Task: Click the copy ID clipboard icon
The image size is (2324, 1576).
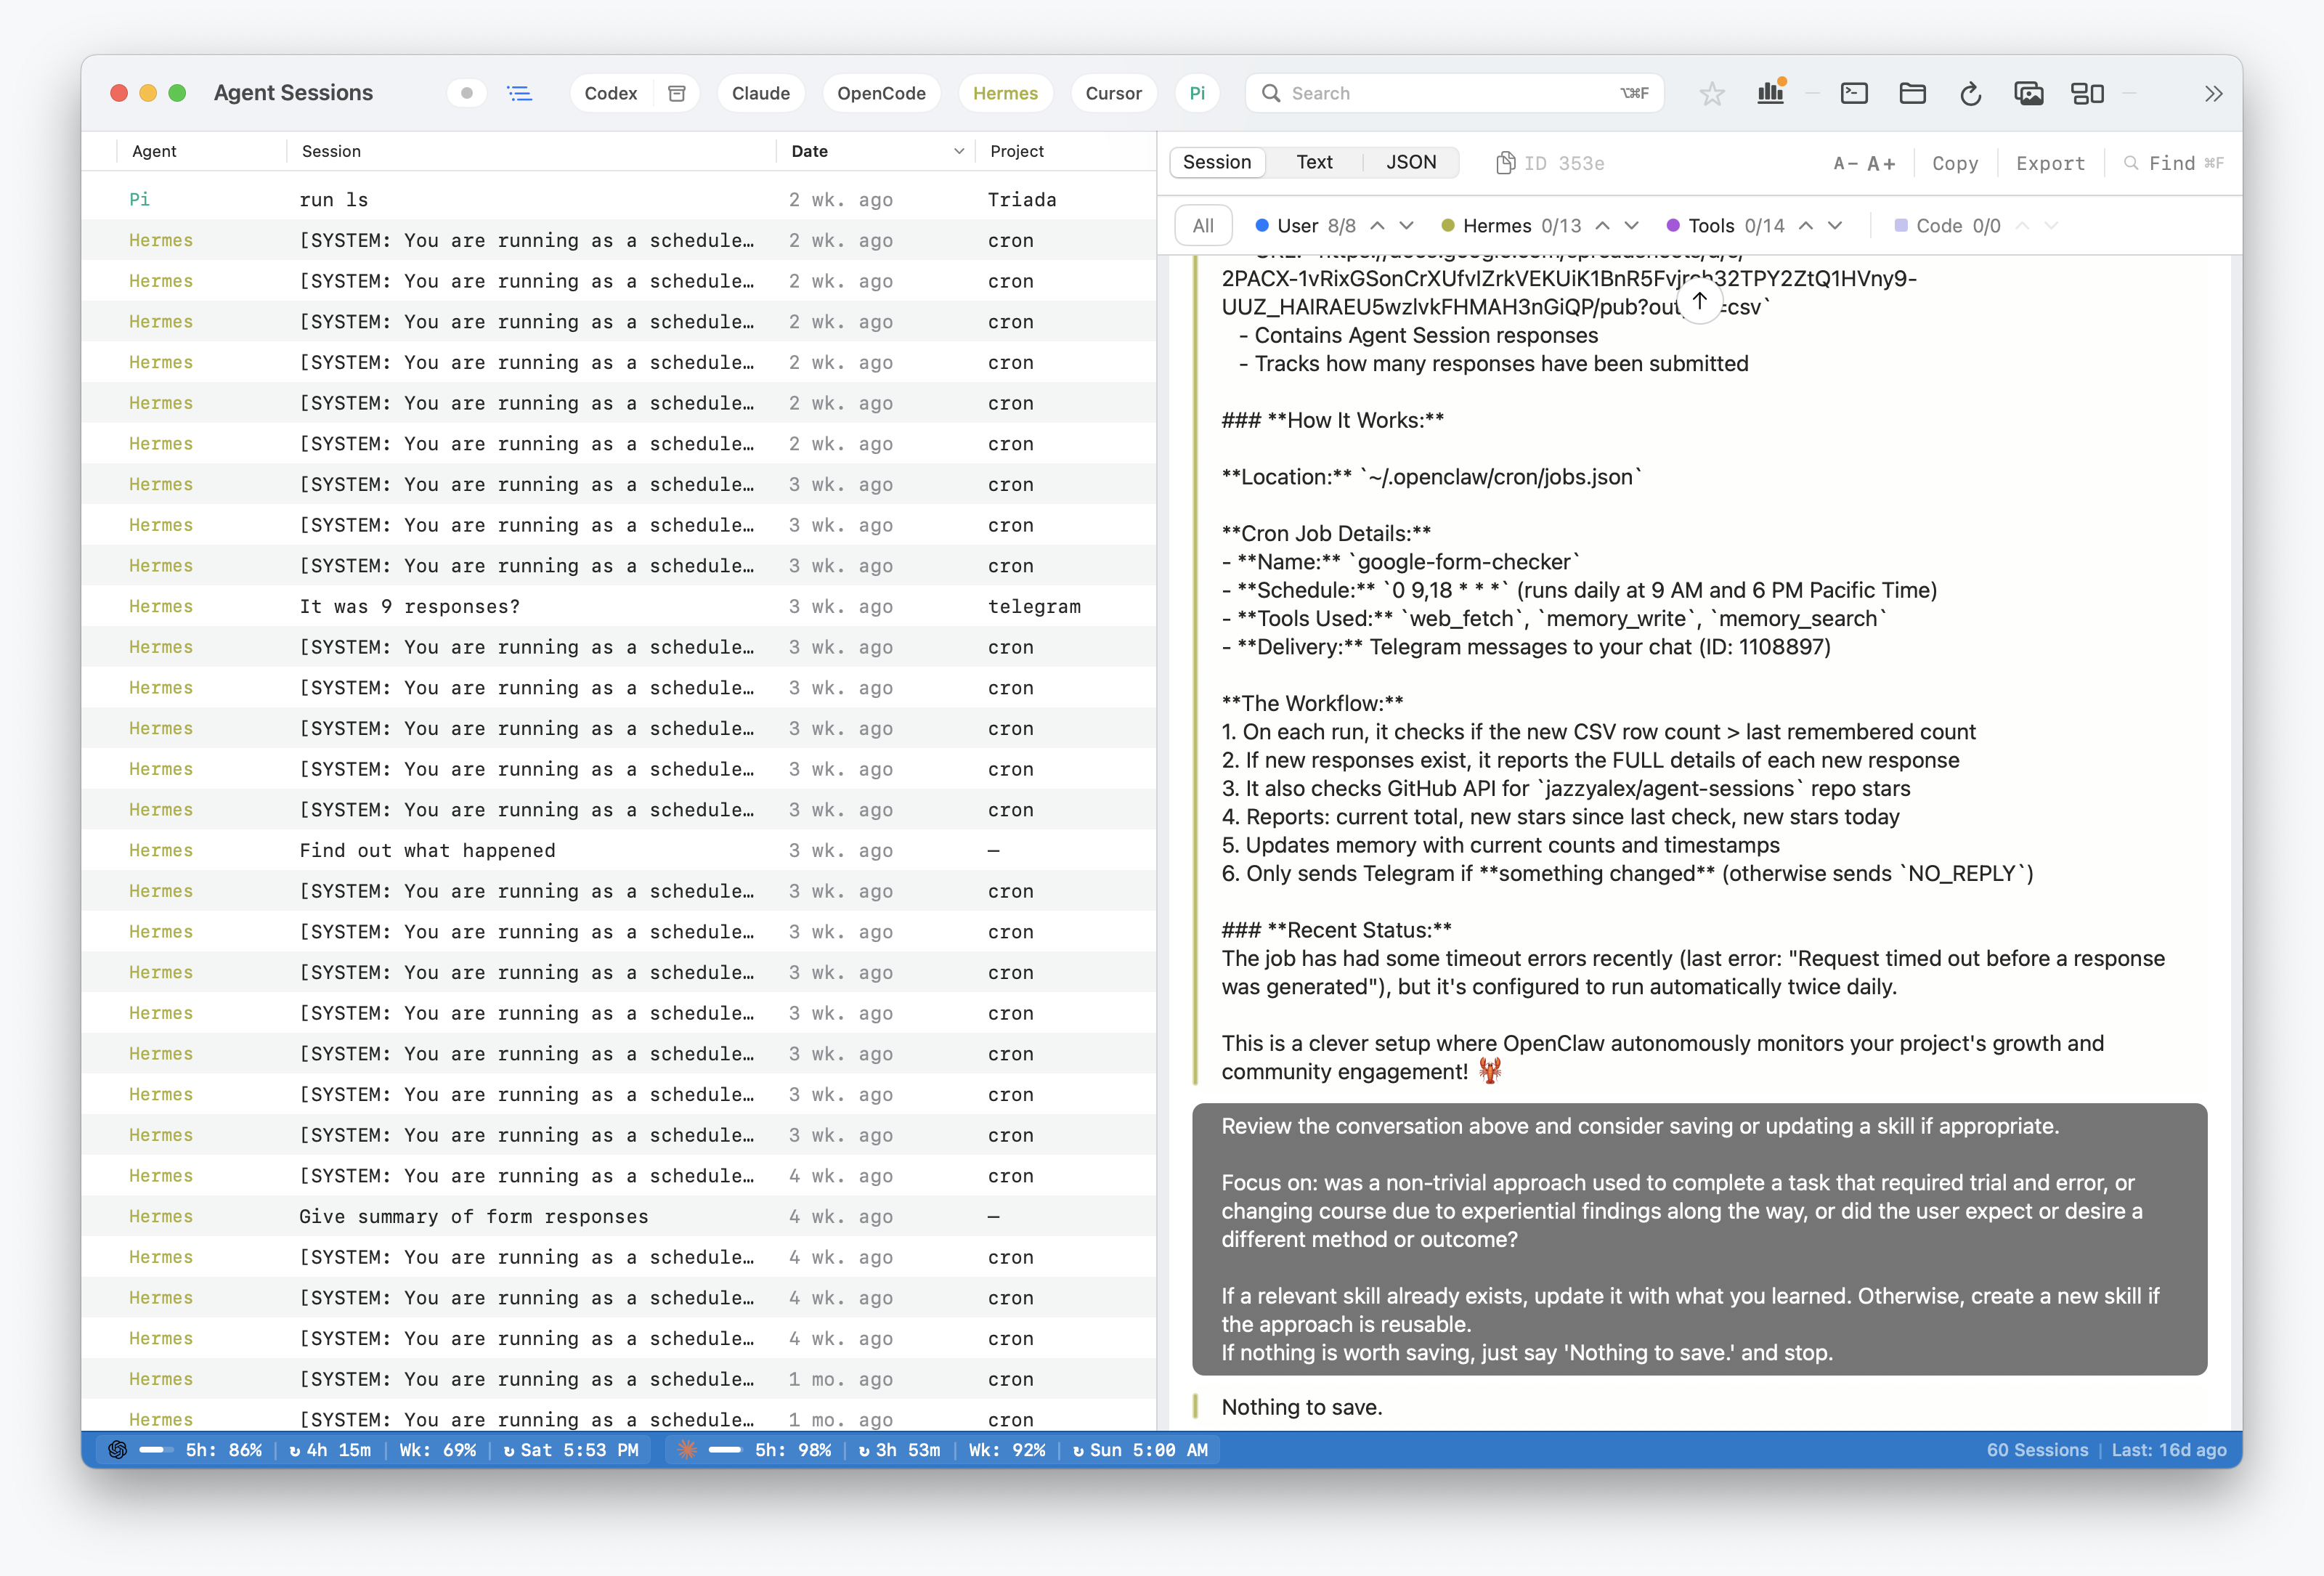Action: point(1504,163)
